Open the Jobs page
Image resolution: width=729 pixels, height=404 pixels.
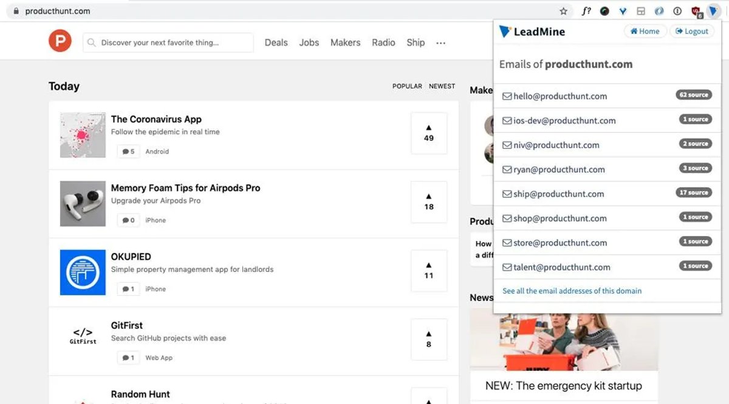point(309,42)
